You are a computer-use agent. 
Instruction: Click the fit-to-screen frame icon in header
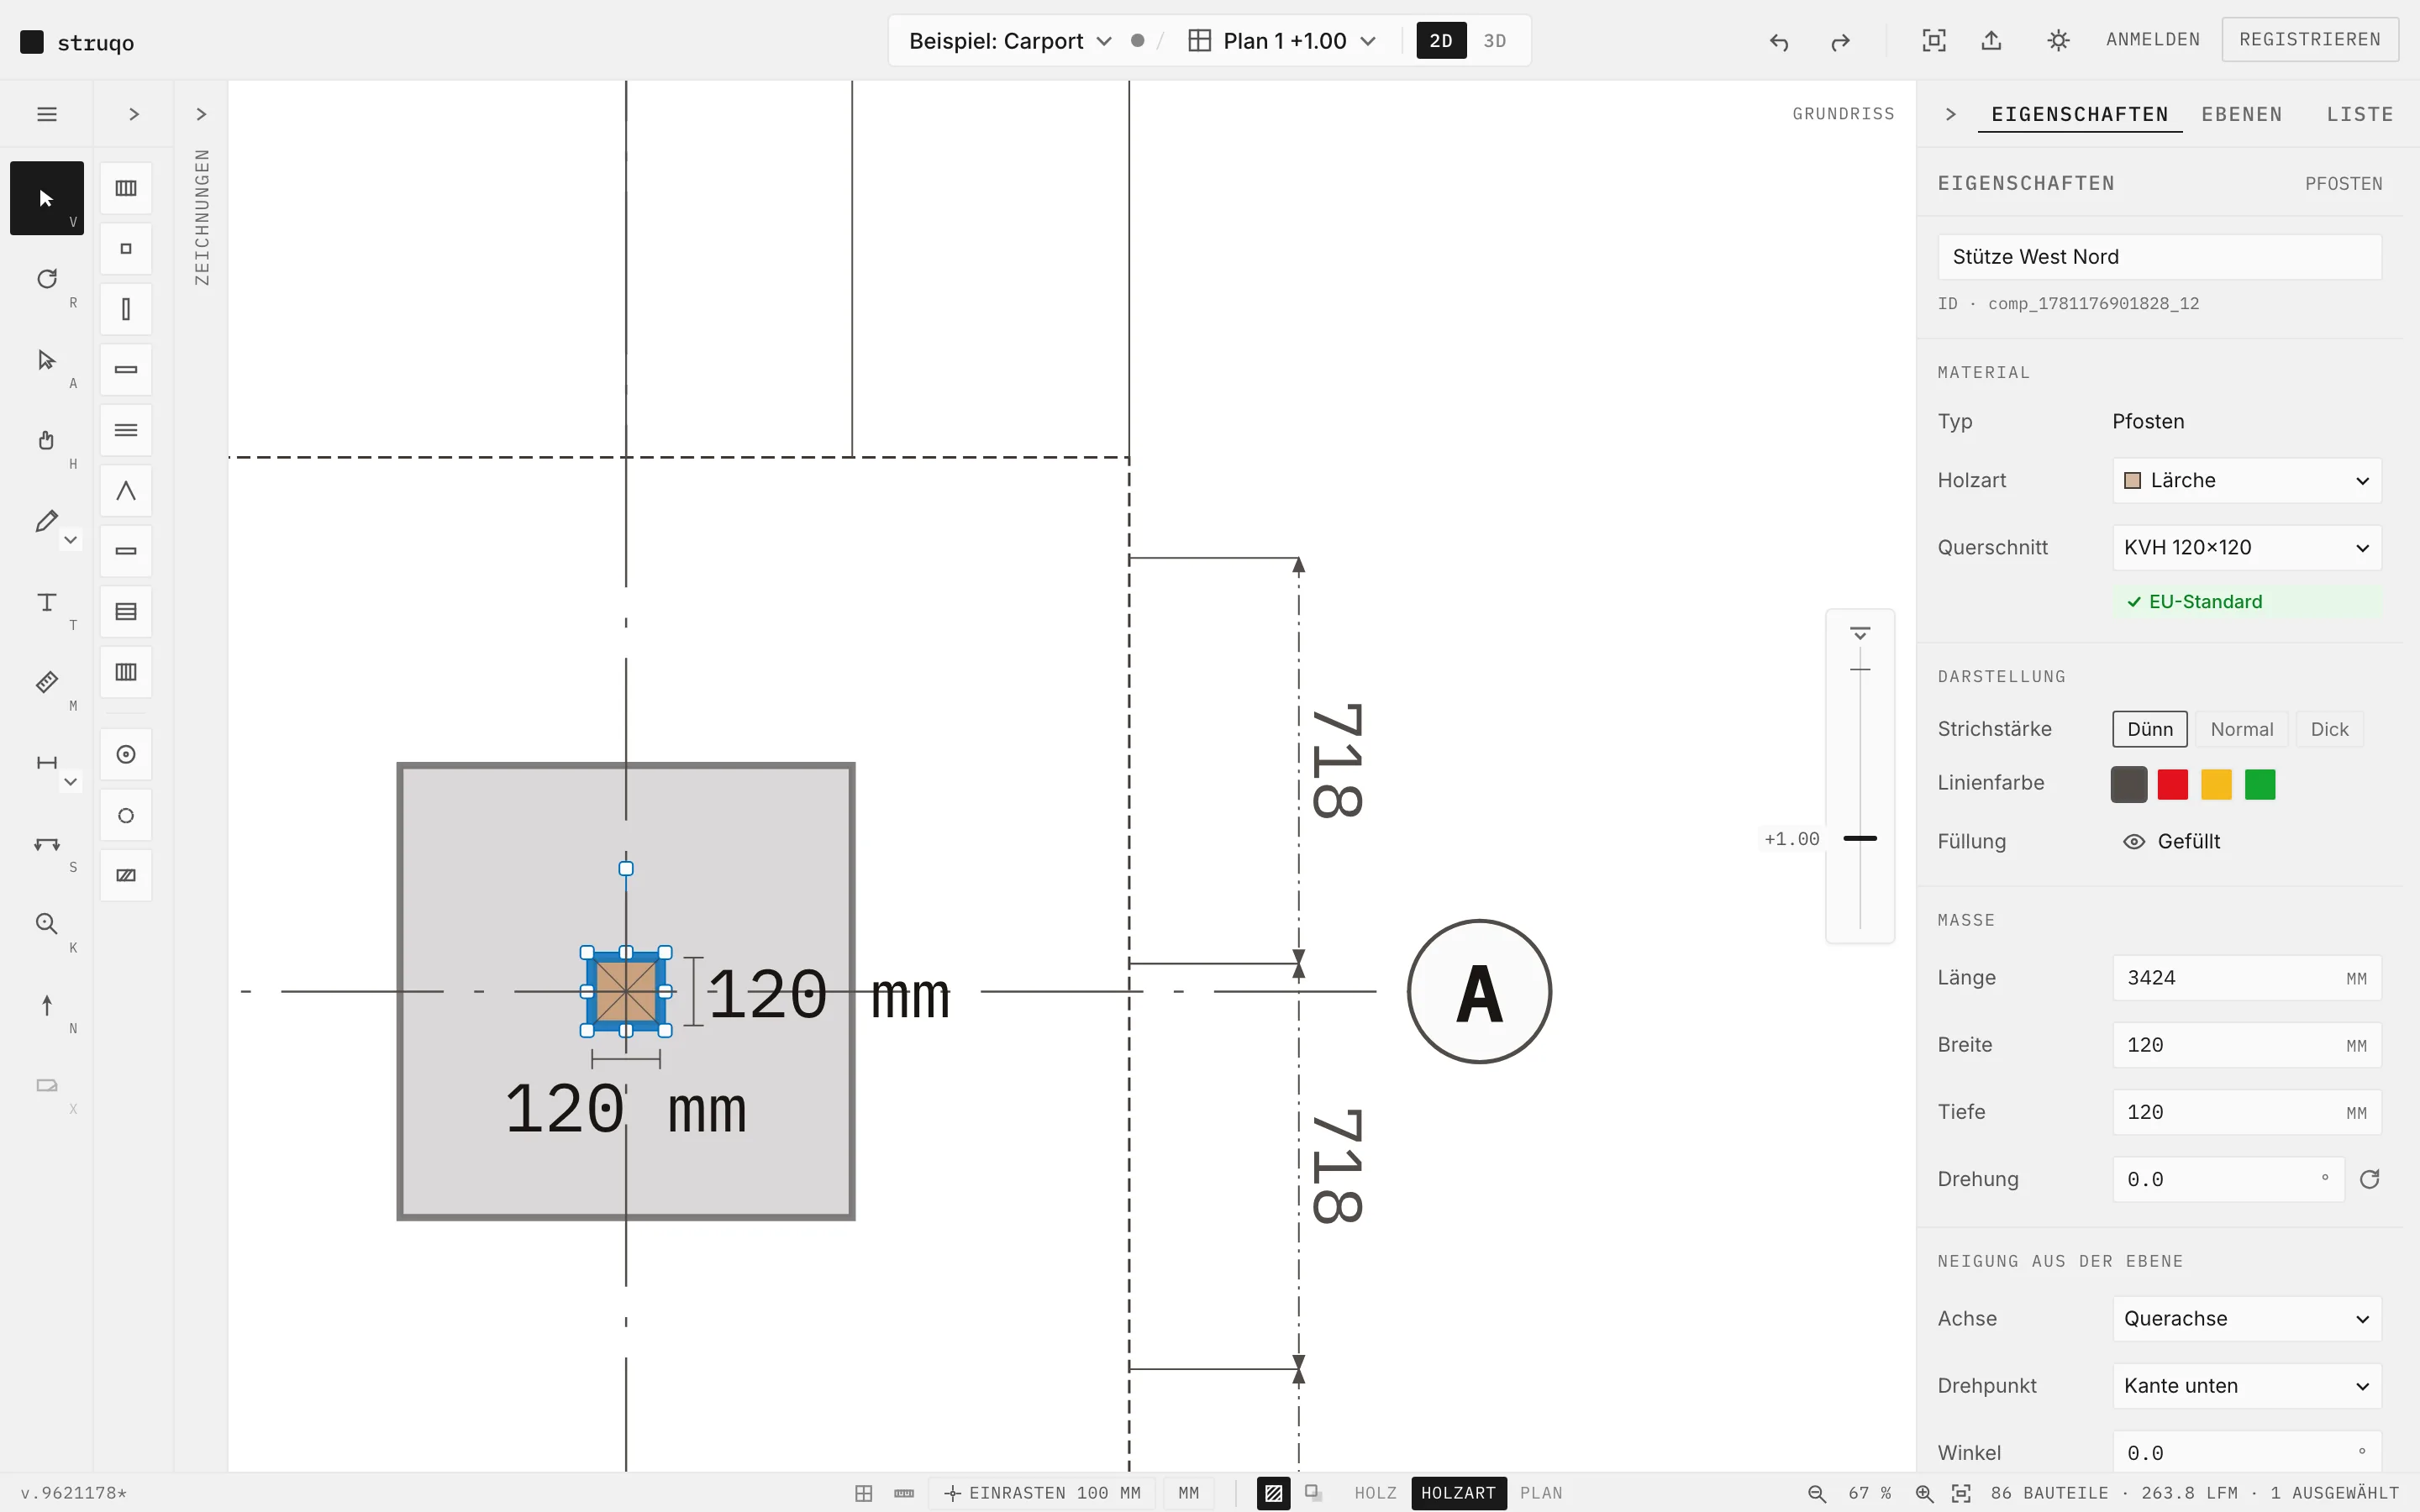[x=1934, y=40]
